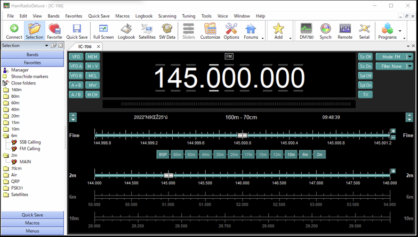Viewport: 418px width, 237px height.
Task: Open the Filter: None dropdown
Action: (x=395, y=66)
